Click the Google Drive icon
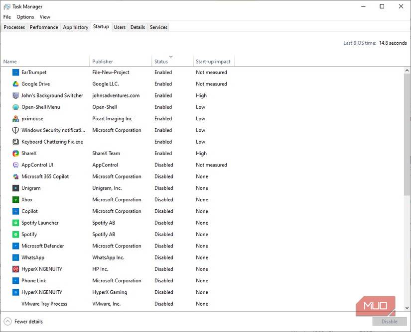 point(15,83)
